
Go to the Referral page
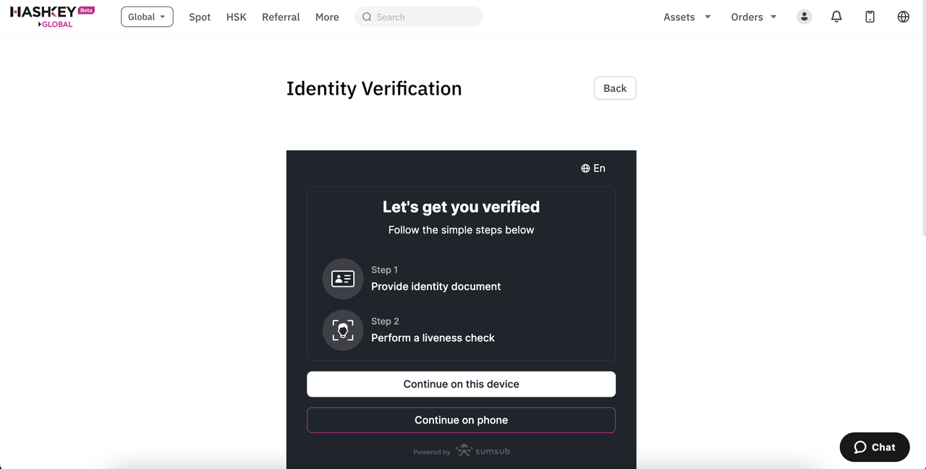(281, 17)
